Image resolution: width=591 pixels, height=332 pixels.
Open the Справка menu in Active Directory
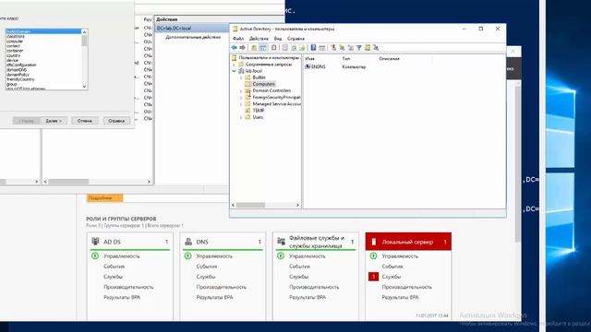tap(295, 39)
